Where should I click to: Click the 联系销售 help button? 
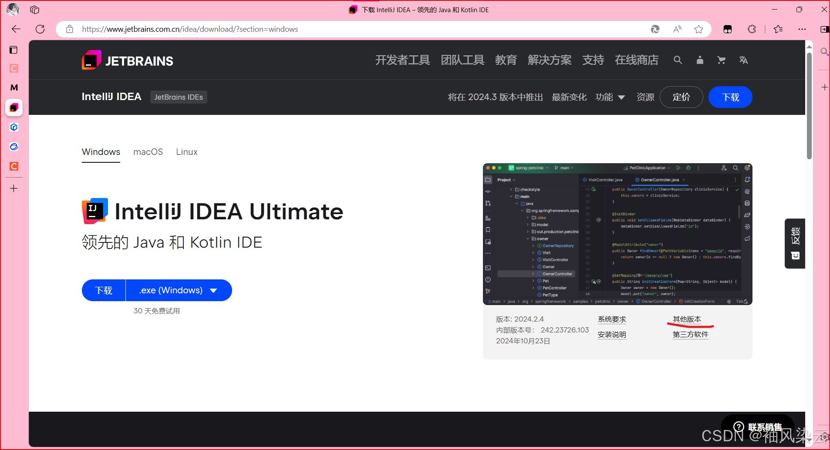tap(758, 426)
